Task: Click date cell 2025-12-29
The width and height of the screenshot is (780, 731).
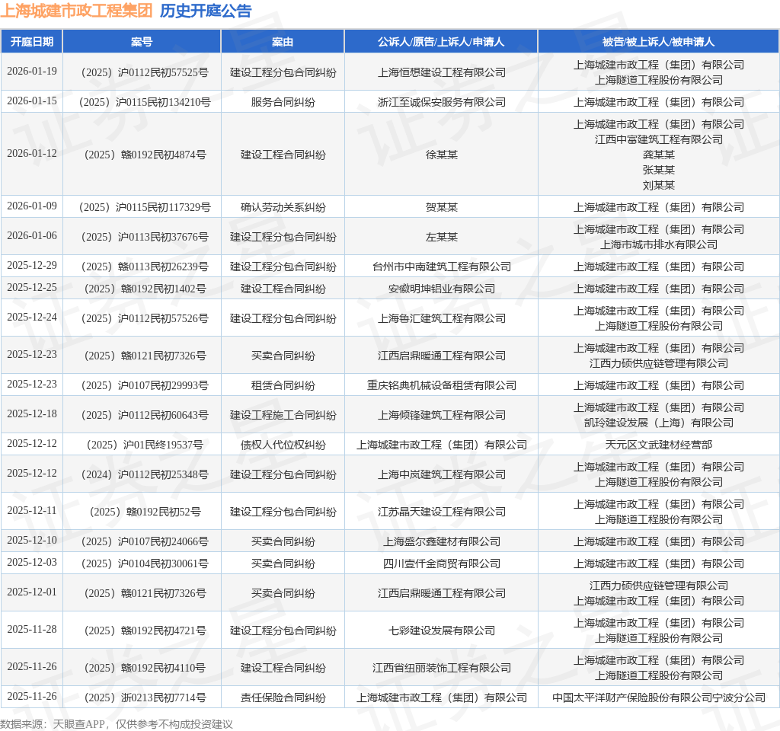Action: click(32, 266)
